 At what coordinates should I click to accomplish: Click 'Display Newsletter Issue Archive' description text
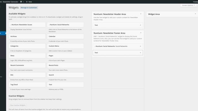pyautogui.click(x=21, y=30)
